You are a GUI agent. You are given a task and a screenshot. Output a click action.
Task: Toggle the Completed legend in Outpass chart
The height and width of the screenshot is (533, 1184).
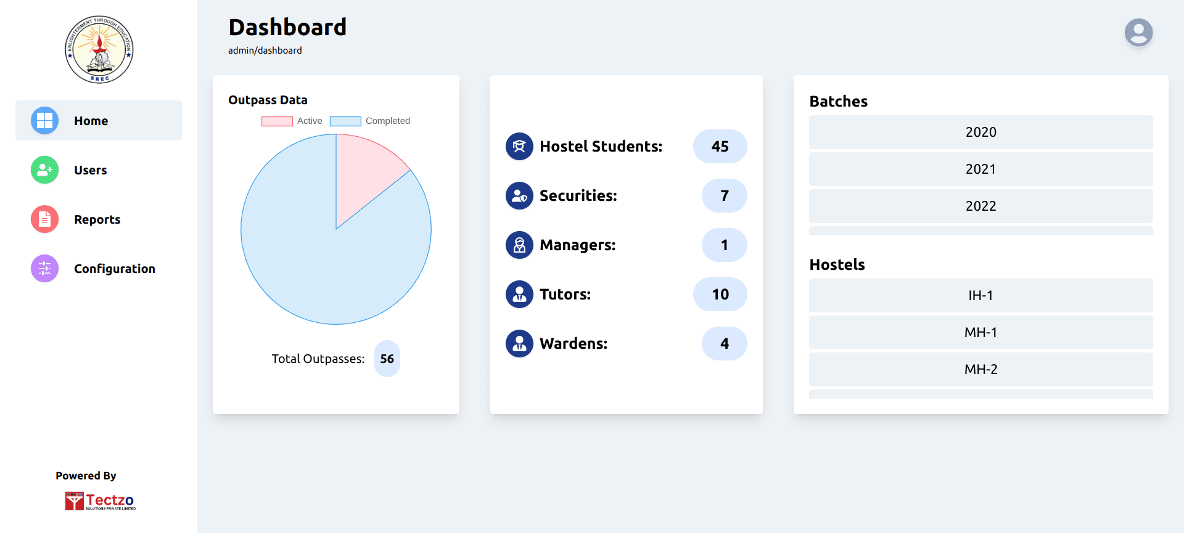370,121
